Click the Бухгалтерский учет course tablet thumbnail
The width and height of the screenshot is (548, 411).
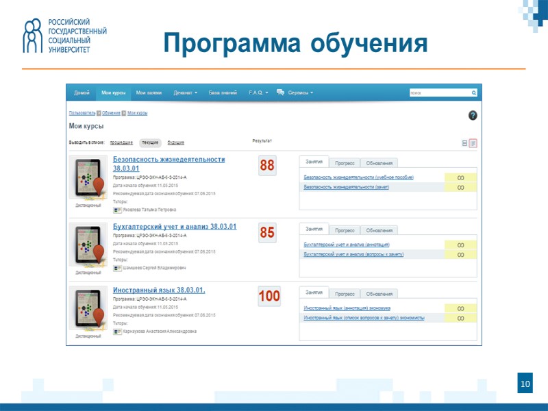coord(88,245)
